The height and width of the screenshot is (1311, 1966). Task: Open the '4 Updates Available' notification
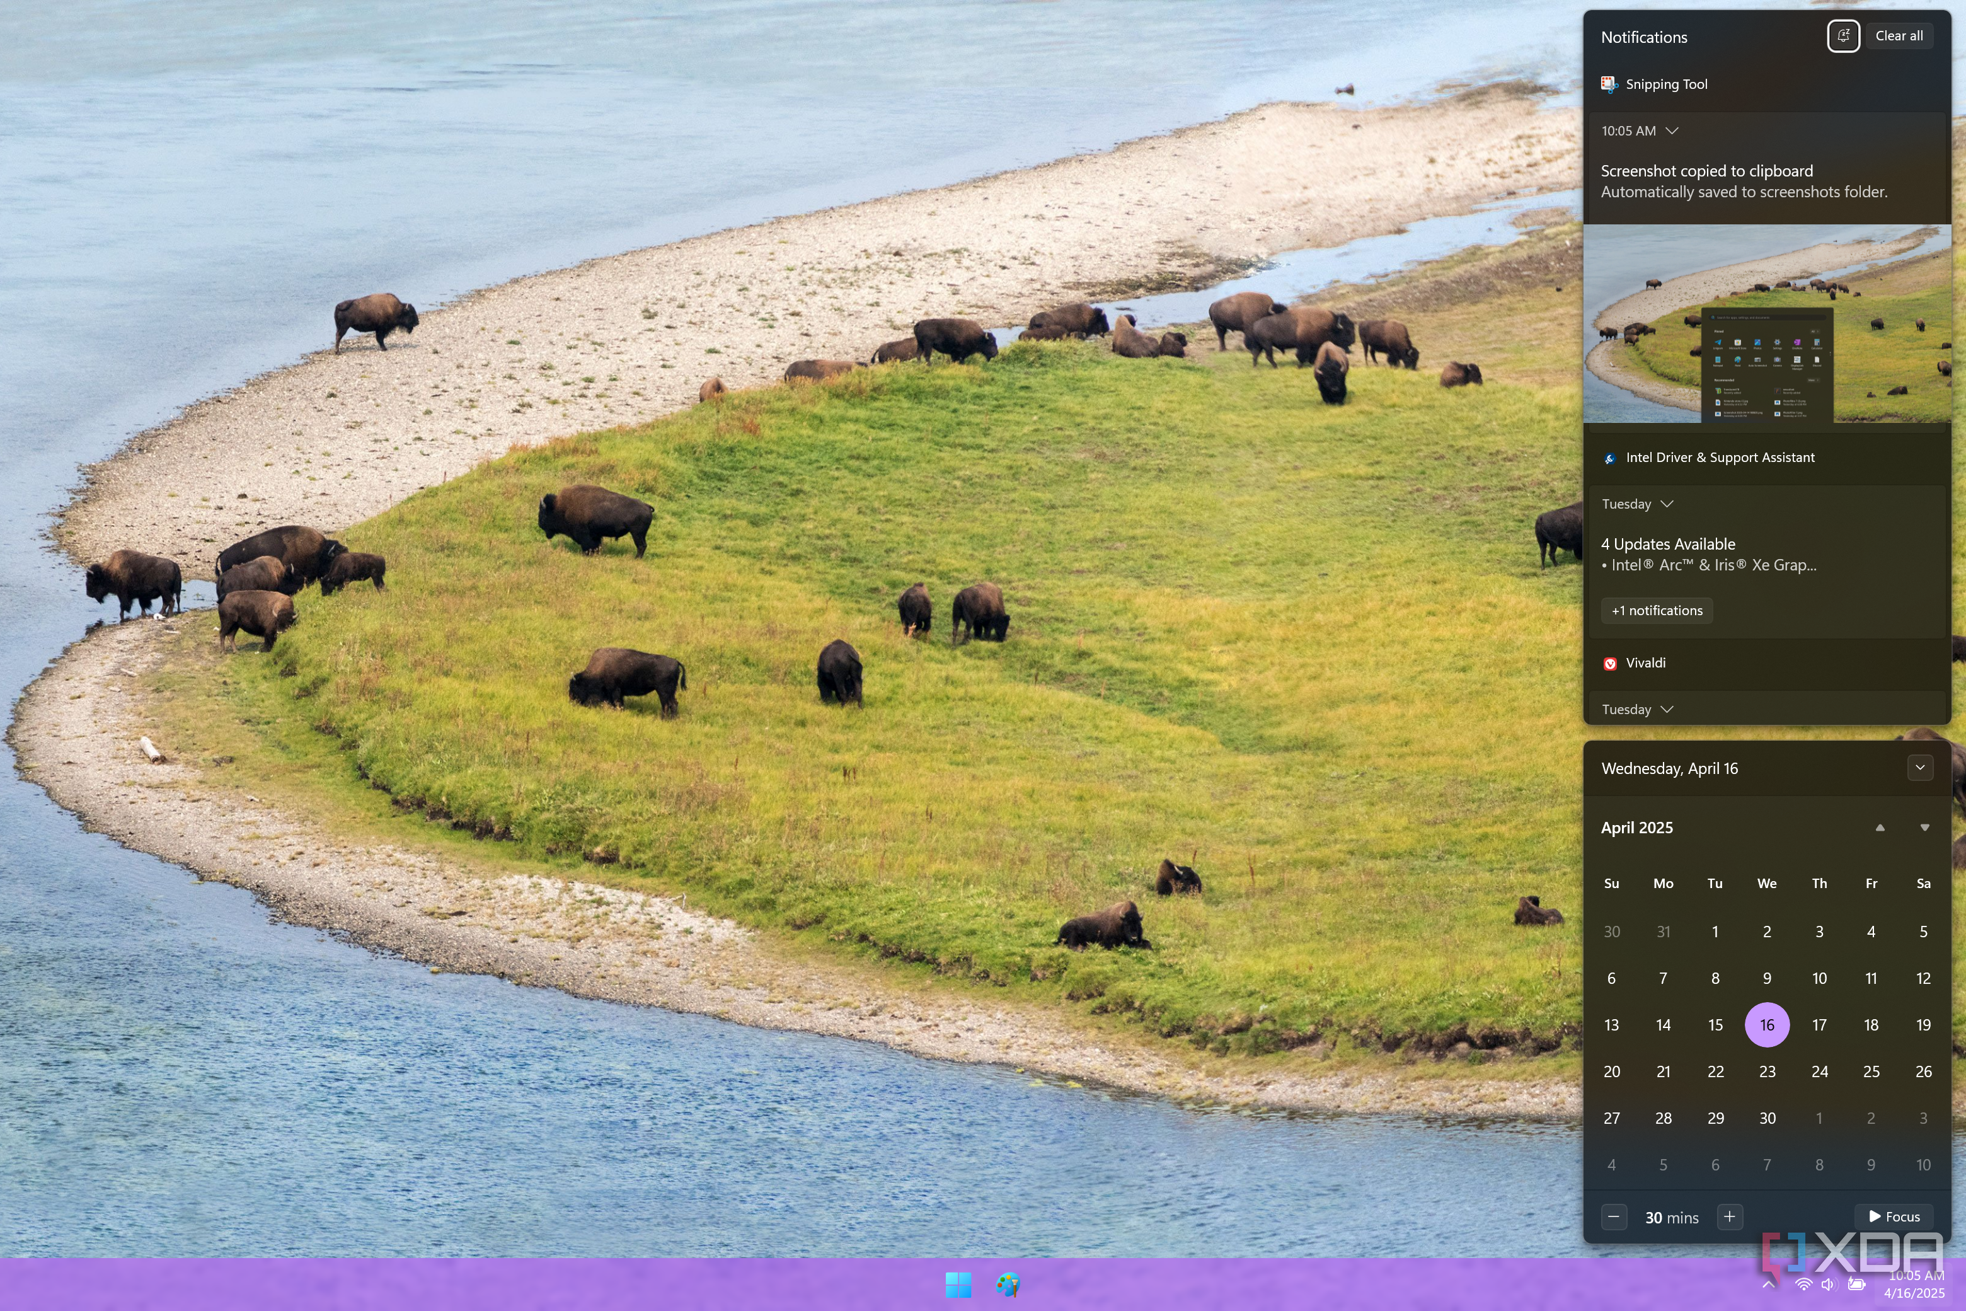tap(1667, 545)
